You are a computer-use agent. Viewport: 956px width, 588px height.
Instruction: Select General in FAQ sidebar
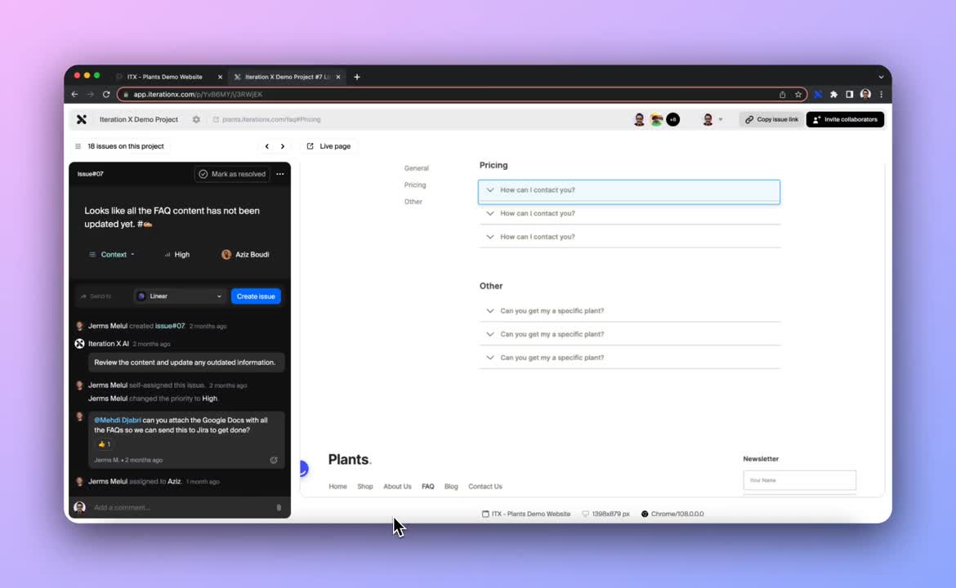pos(417,168)
